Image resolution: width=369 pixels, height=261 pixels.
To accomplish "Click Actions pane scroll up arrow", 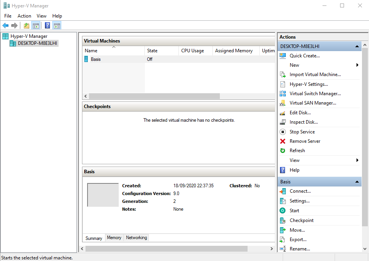I will (365, 45).
